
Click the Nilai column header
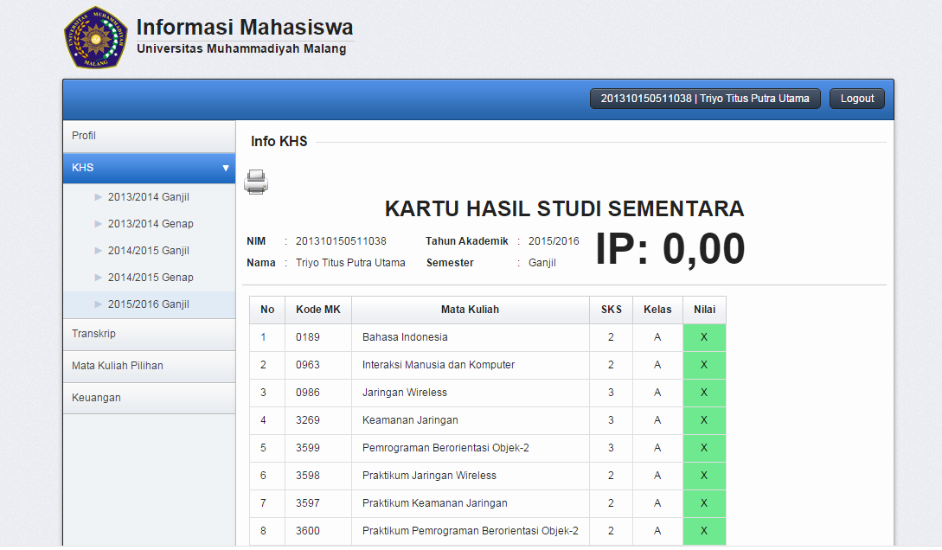coord(705,310)
